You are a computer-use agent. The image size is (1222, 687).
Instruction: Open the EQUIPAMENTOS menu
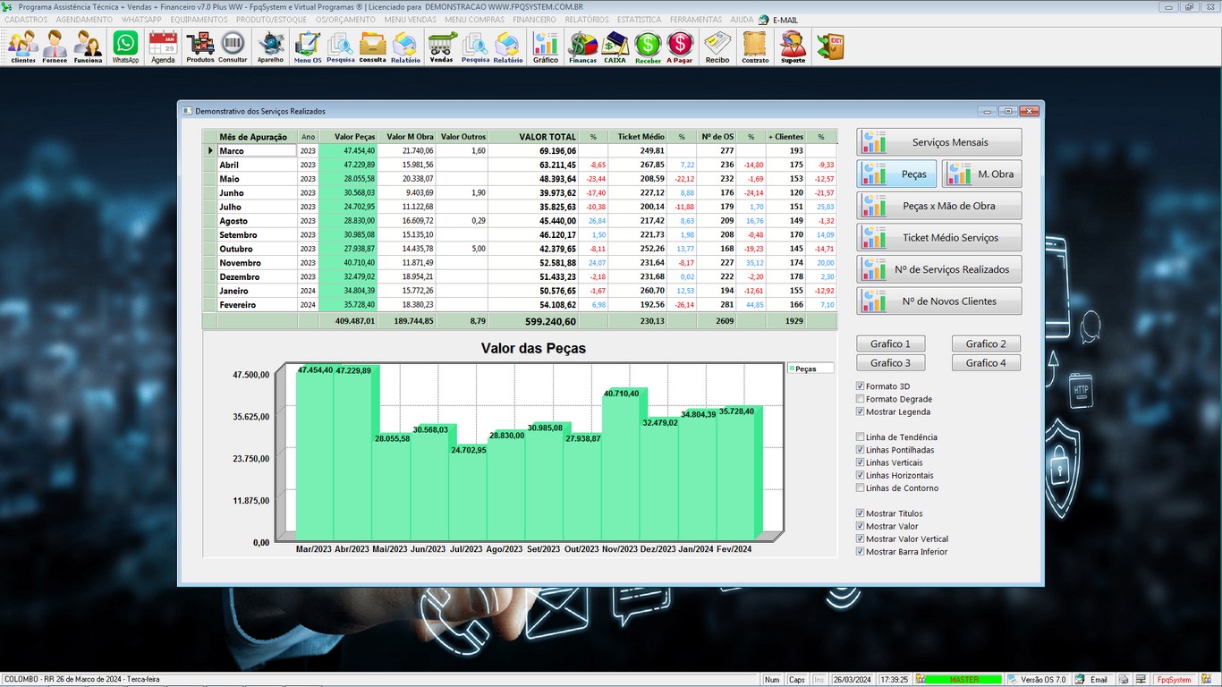click(199, 20)
